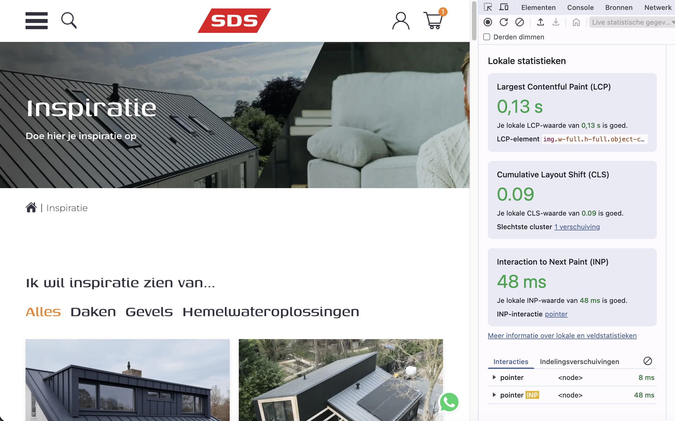Open the 1 verschuiving link
This screenshot has height=421, width=675.
[577, 227]
